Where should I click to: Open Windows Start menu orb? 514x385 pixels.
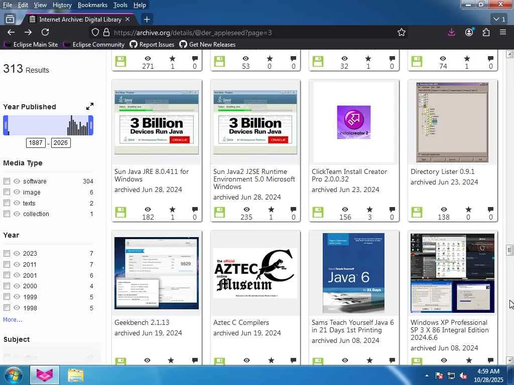tap(13, 375)
